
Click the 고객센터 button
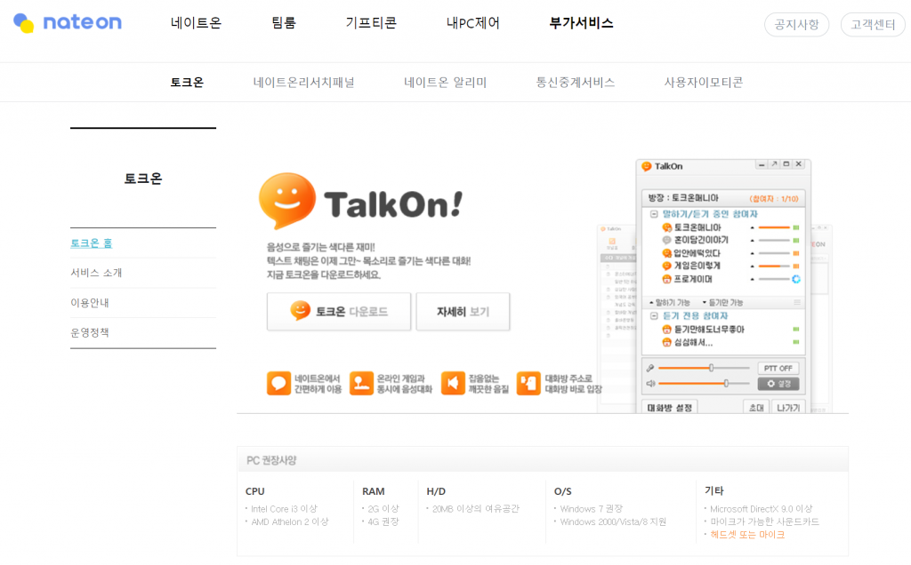point(873,24)
